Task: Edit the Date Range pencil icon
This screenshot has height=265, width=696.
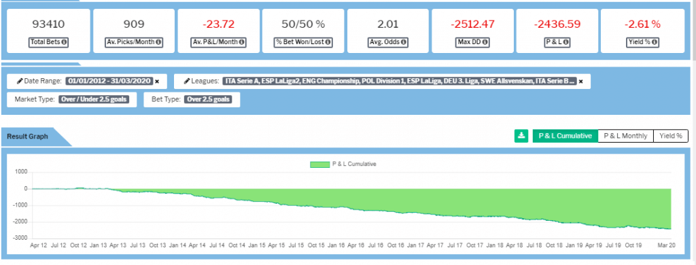Action: click(20, 82)
